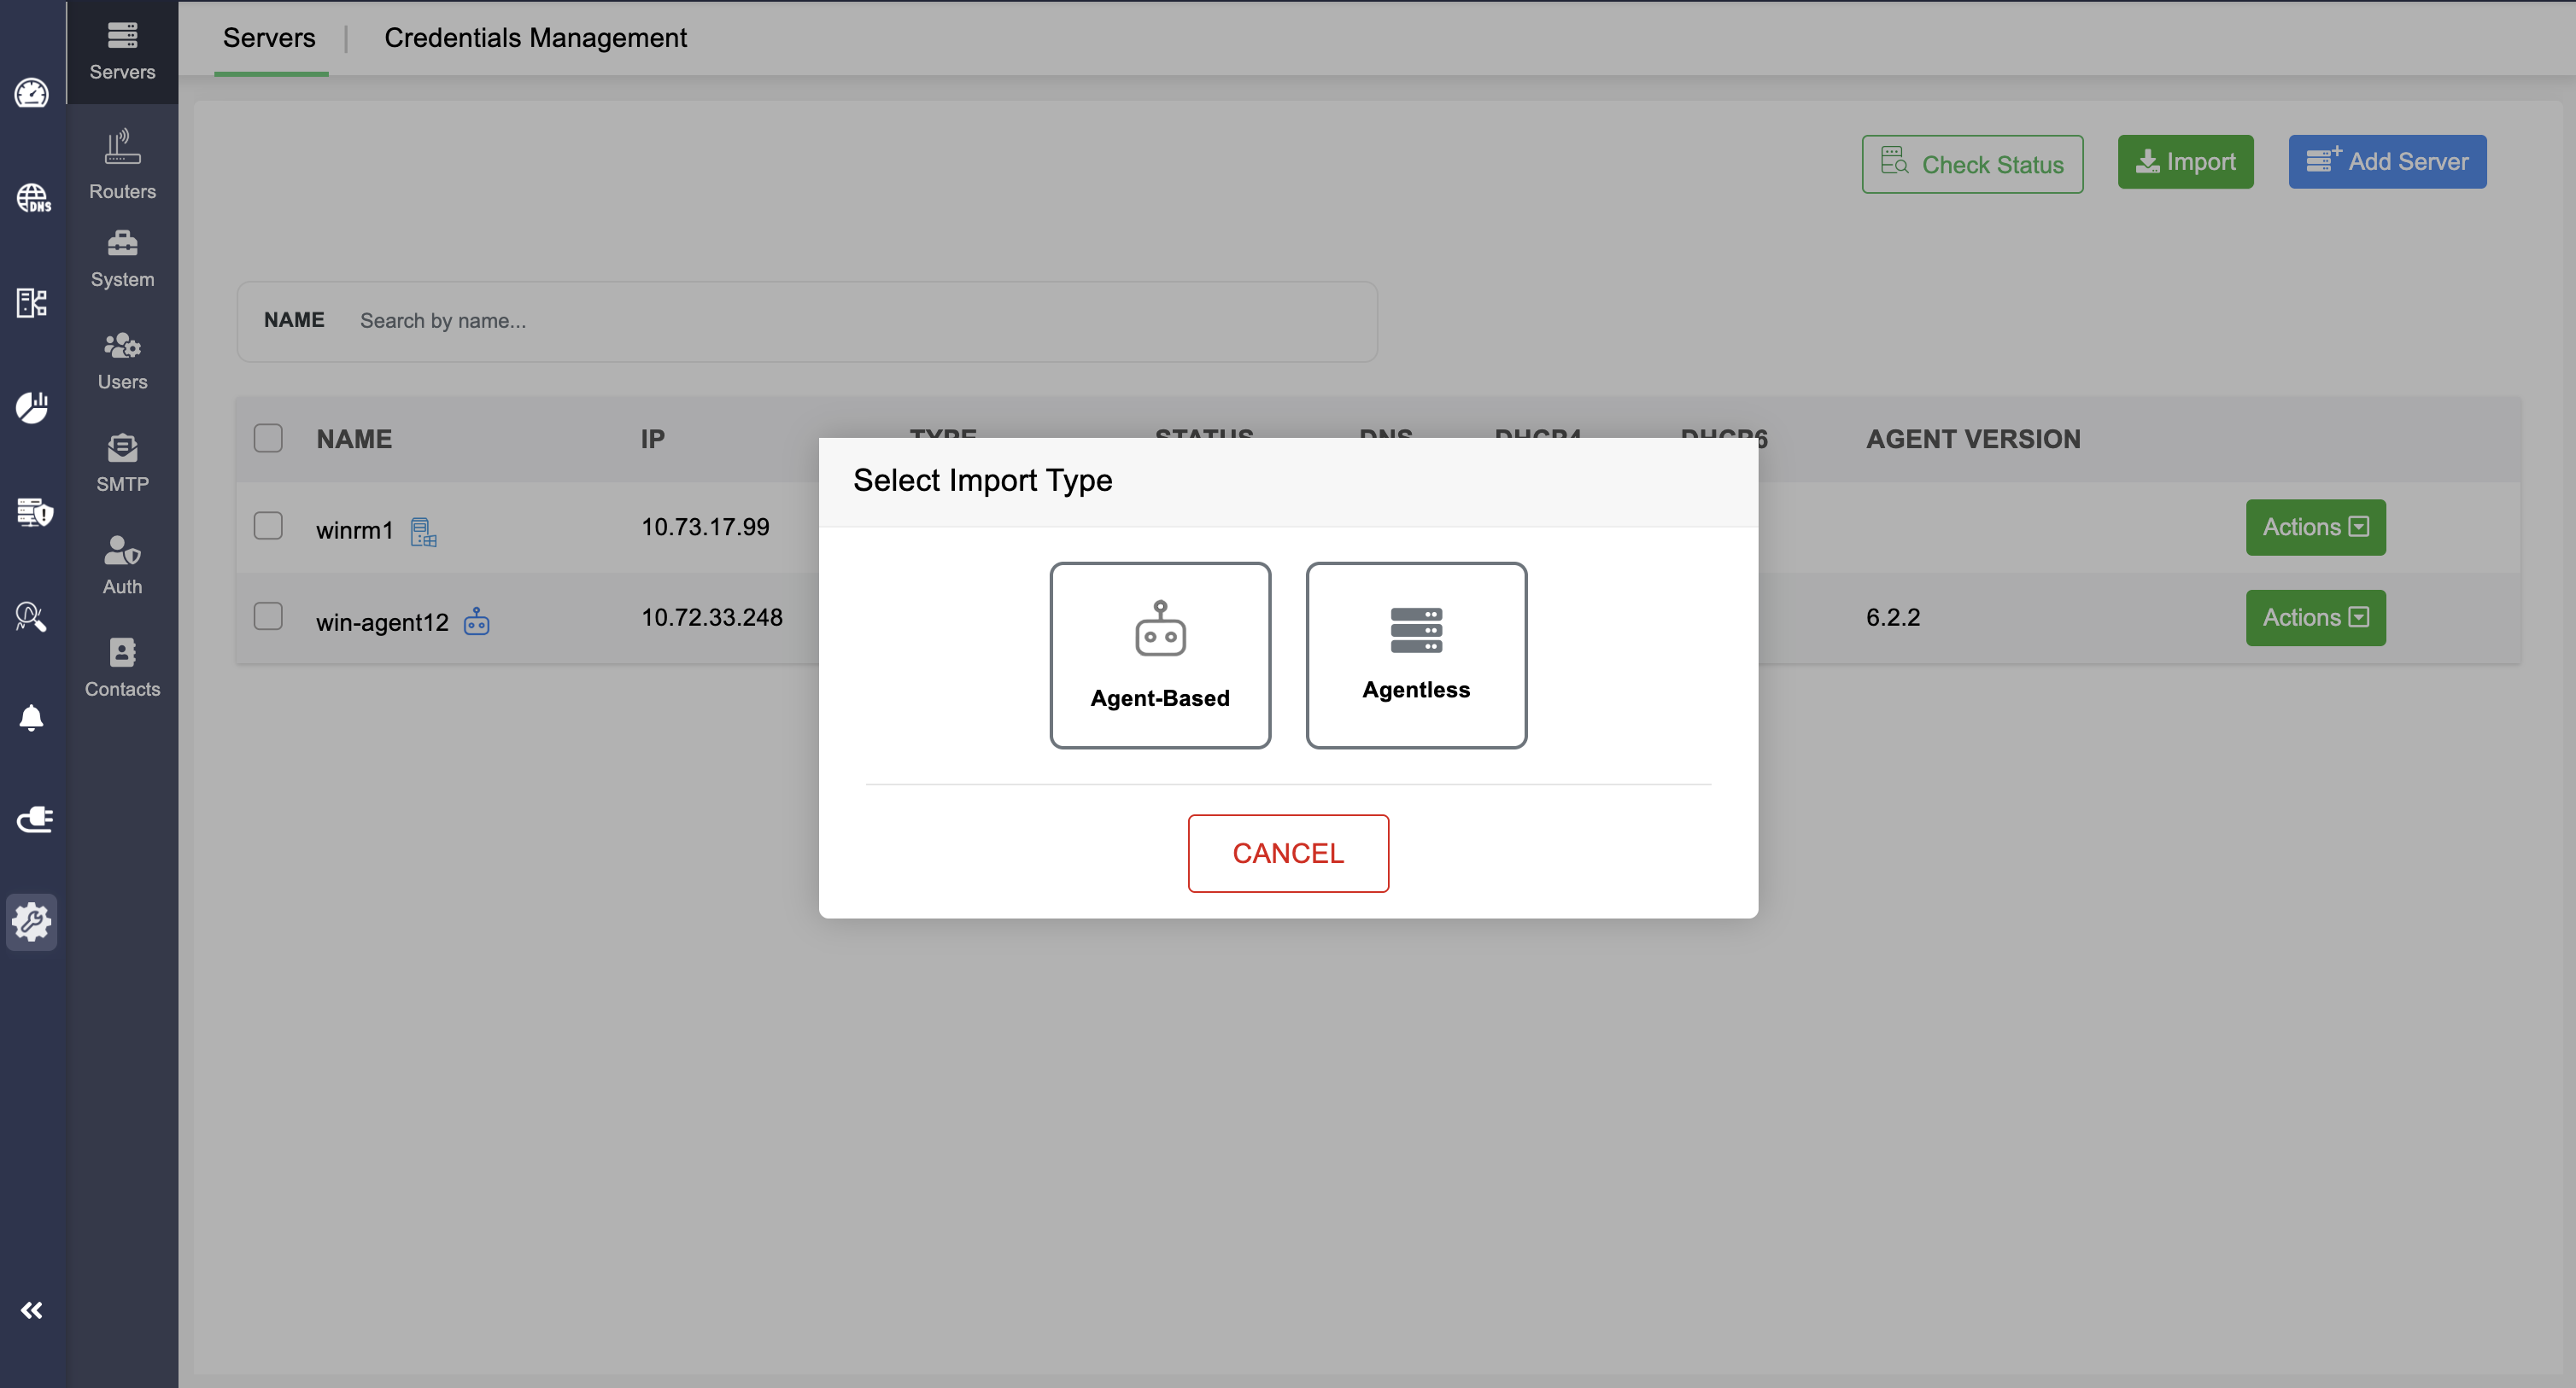Choose the Agentless import type

tap(1416, 656)
